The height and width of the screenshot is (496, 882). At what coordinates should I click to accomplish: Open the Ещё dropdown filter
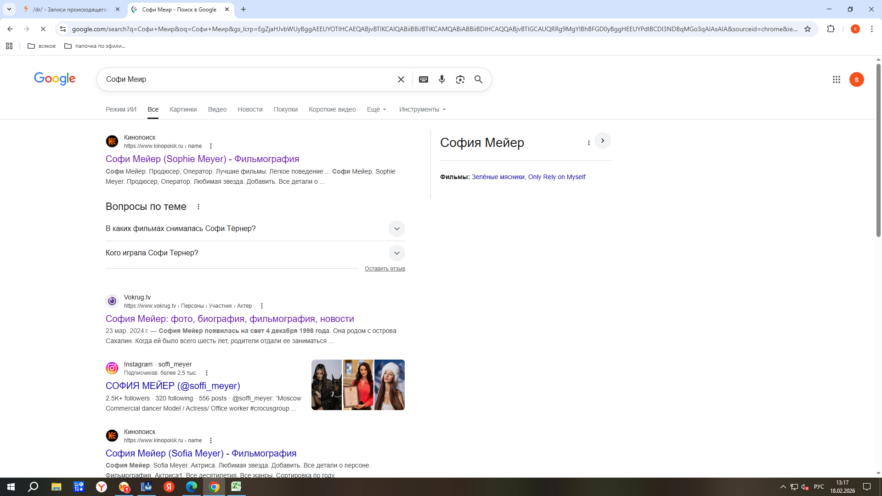tap(377, 109)
